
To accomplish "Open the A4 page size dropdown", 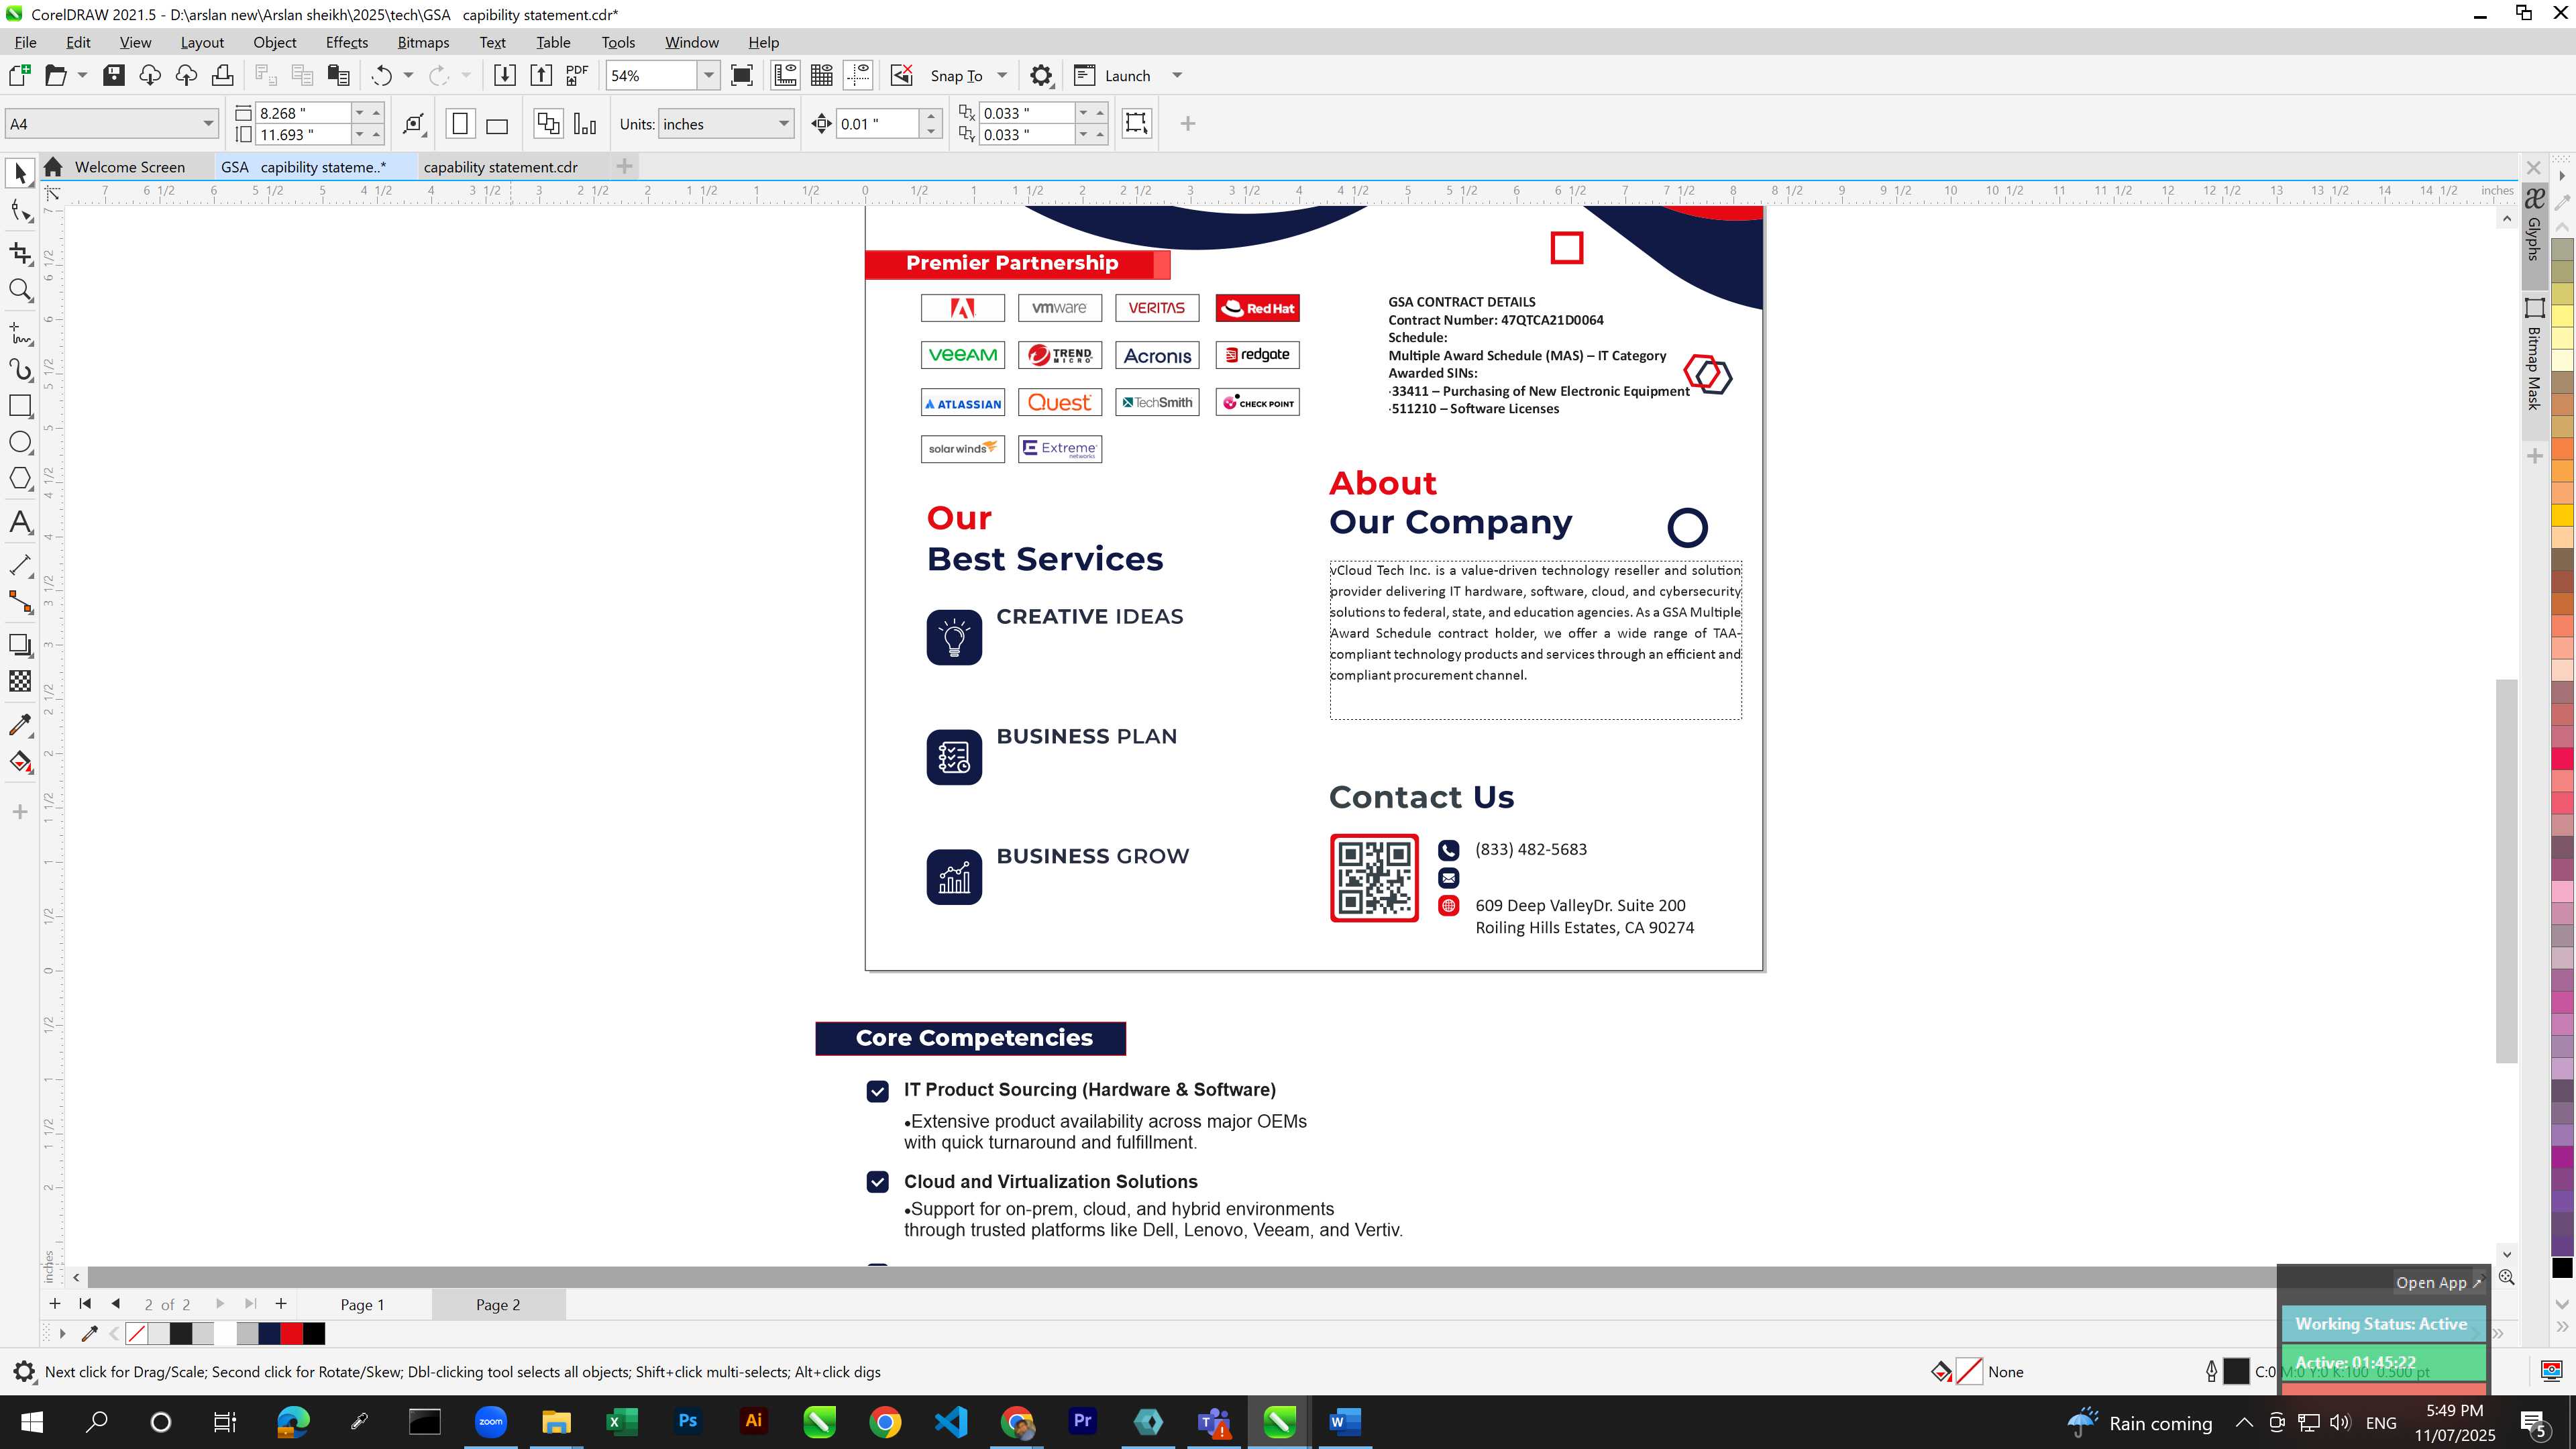I will tap(208, 124).
